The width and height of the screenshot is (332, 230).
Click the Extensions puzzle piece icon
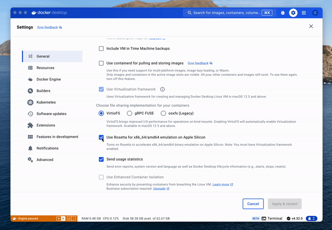coord(30,125)
